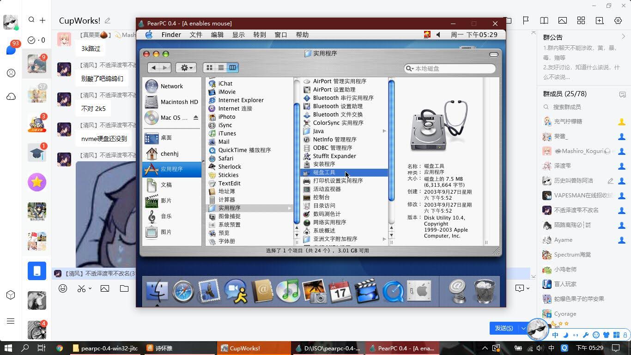Open iCal calendar icon in dock
Screen dimensions: 631x355
pos(340,292)
